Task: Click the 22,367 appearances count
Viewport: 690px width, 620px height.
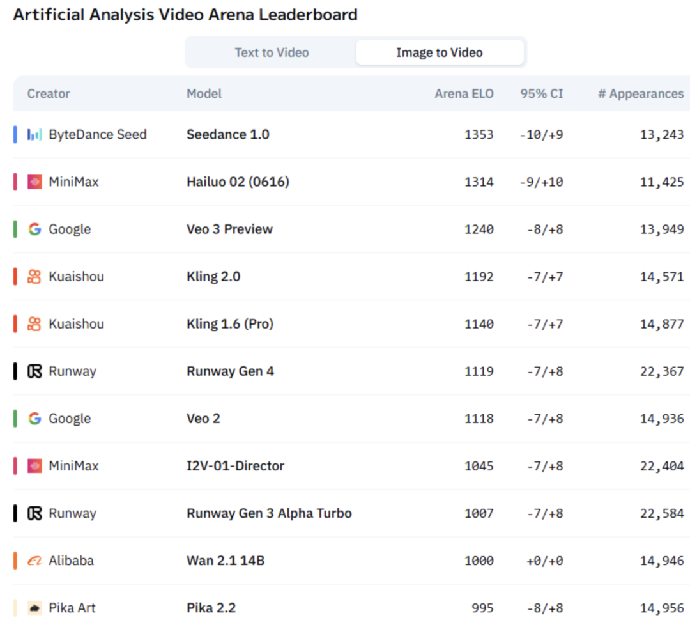Action: click(663, 371)
